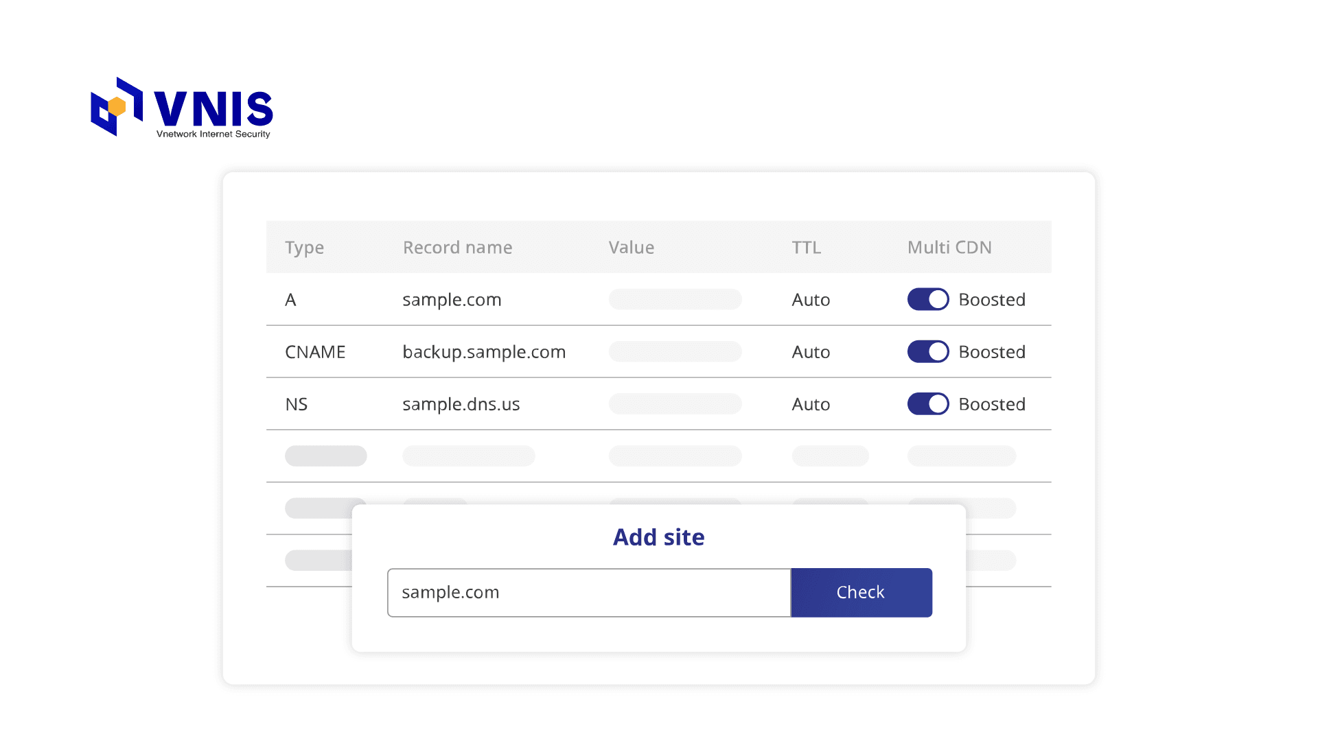Viewport: 1318px width, 741px height.
Task: Click the Value placeholder bar on the A record row
Action: pyautogui.click(x=675, y=299)
